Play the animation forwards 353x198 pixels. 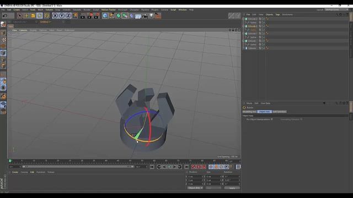tap(169, 167)
